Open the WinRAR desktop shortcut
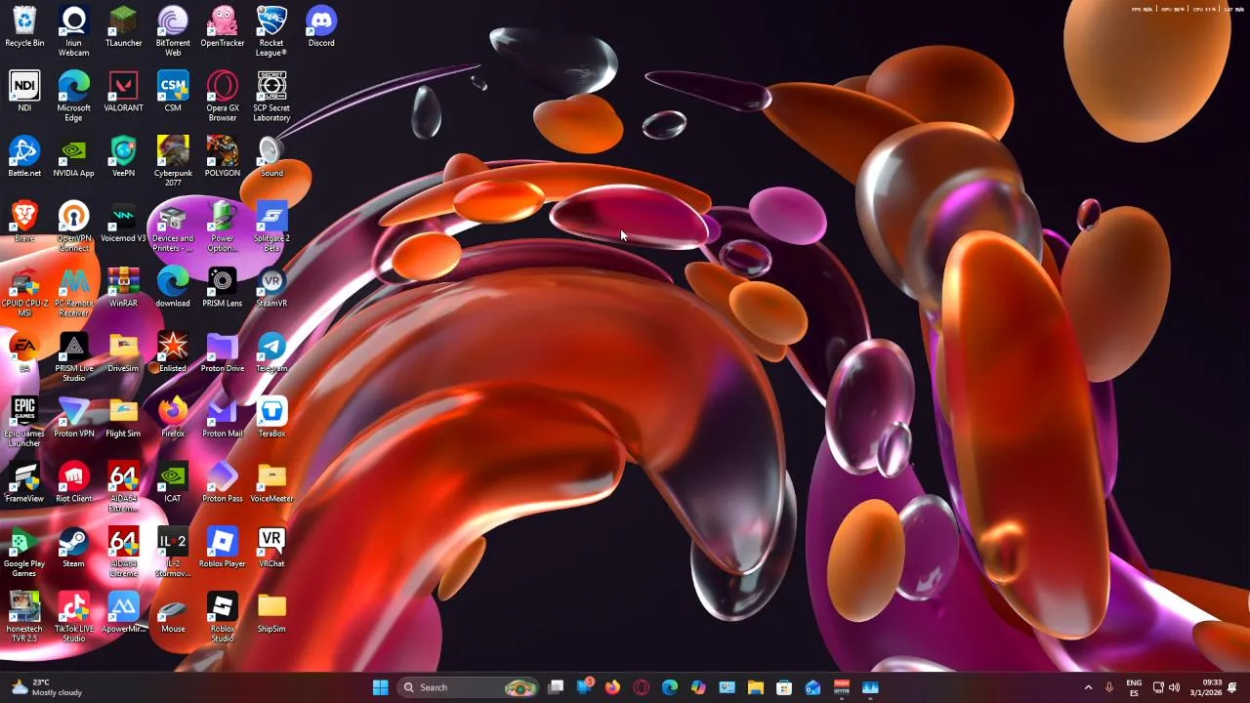The width and height of the screenshot is (1250, 703). (x=124, y=288)
